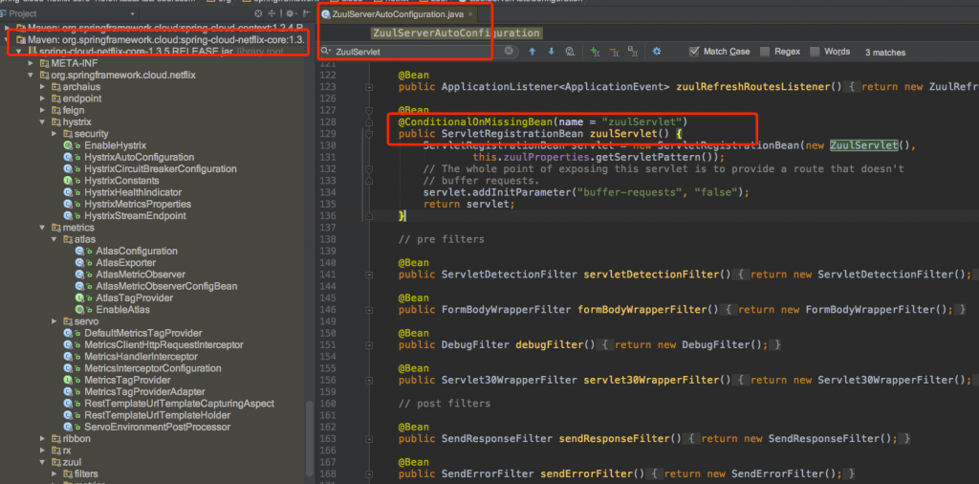The width and height of the screenshot is (979, 484).
Task: Enable the Words checkbox
Action: point(816,52)
